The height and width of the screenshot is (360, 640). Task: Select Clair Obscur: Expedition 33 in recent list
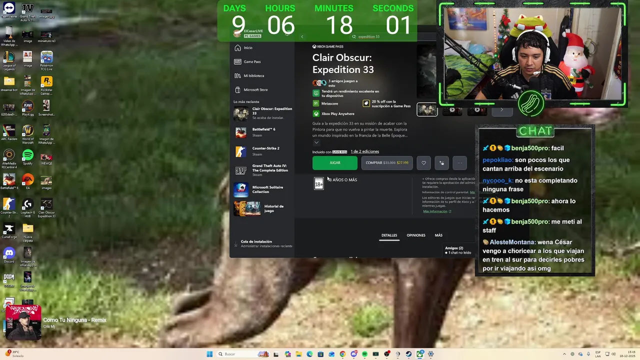263,113
